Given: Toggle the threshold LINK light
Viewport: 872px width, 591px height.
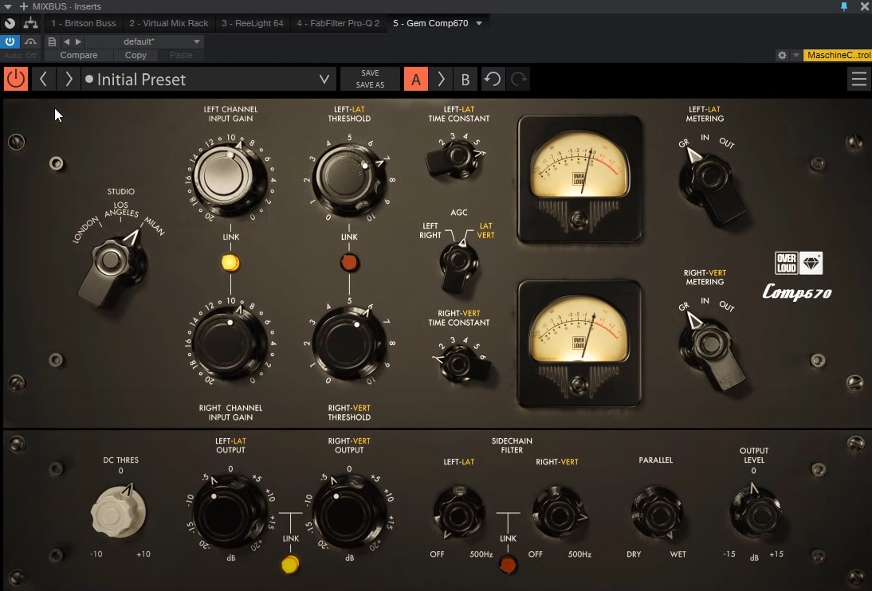Looking at the screenshot, I should click(x=349, y=262).
